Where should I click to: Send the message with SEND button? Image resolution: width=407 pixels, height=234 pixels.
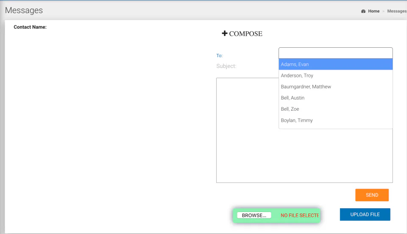click(x=372, y=195)
